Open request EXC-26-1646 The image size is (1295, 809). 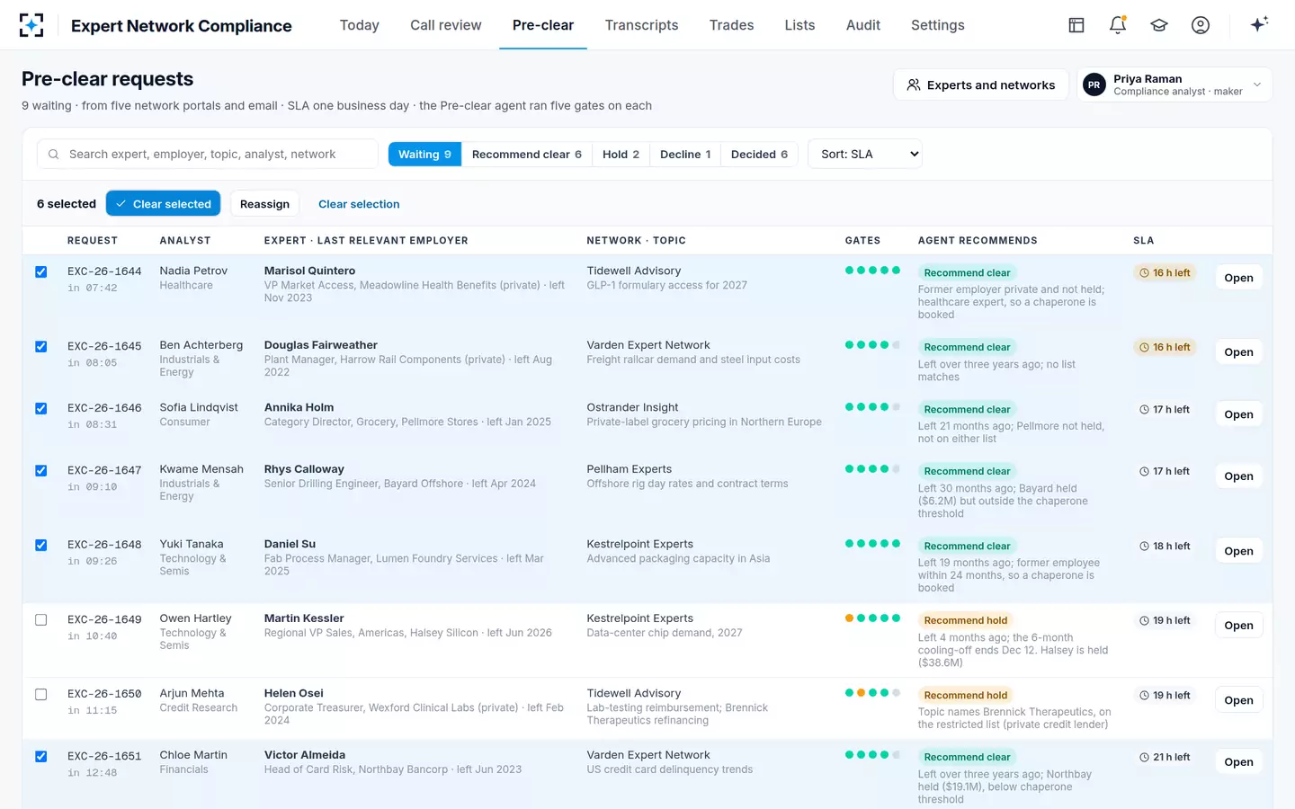[x=1238, y=414]
